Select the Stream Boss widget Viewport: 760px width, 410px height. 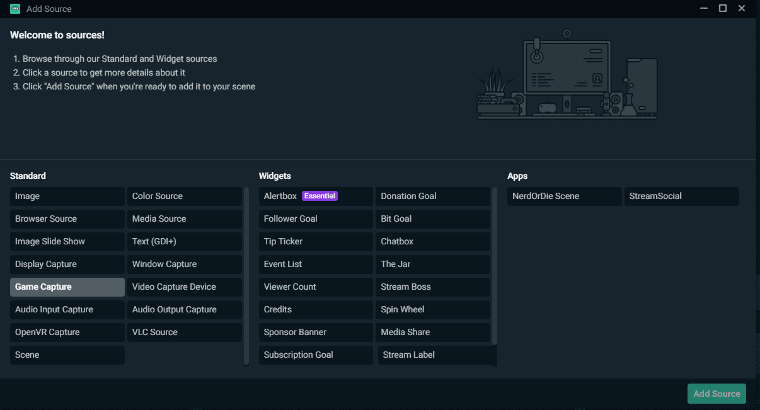click(x=433, y=287)
